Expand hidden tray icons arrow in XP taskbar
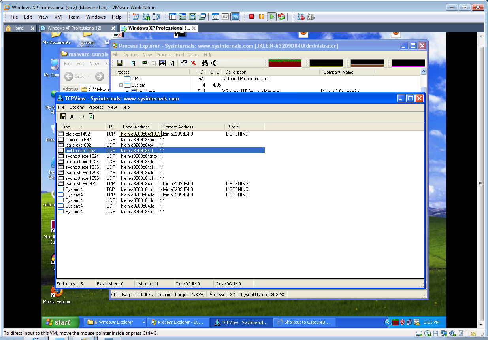This screenshot has width=488, height=340. pos(388,322)
